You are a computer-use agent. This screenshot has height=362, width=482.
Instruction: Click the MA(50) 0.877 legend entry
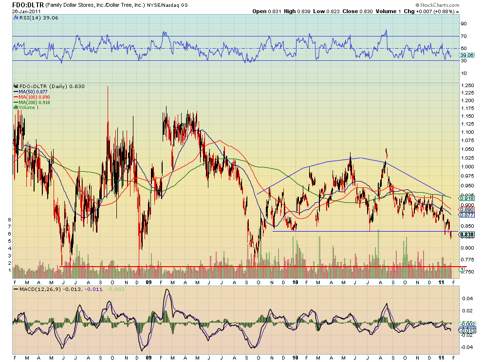[x=33, y=92]
